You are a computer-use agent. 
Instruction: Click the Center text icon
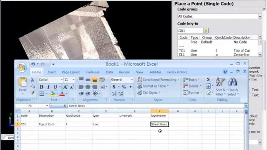(88, 87)
